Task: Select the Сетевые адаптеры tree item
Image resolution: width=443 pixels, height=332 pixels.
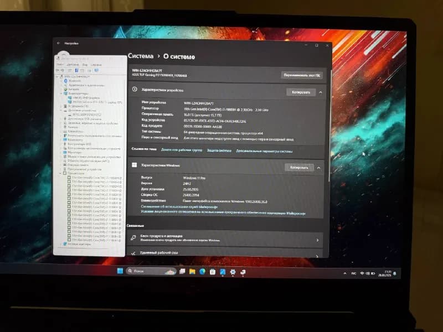Action: 79,244
